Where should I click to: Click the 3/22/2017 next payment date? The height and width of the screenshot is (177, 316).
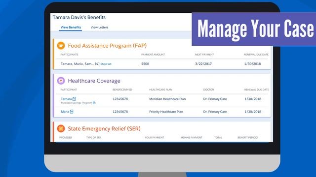[x=203, y=64]
